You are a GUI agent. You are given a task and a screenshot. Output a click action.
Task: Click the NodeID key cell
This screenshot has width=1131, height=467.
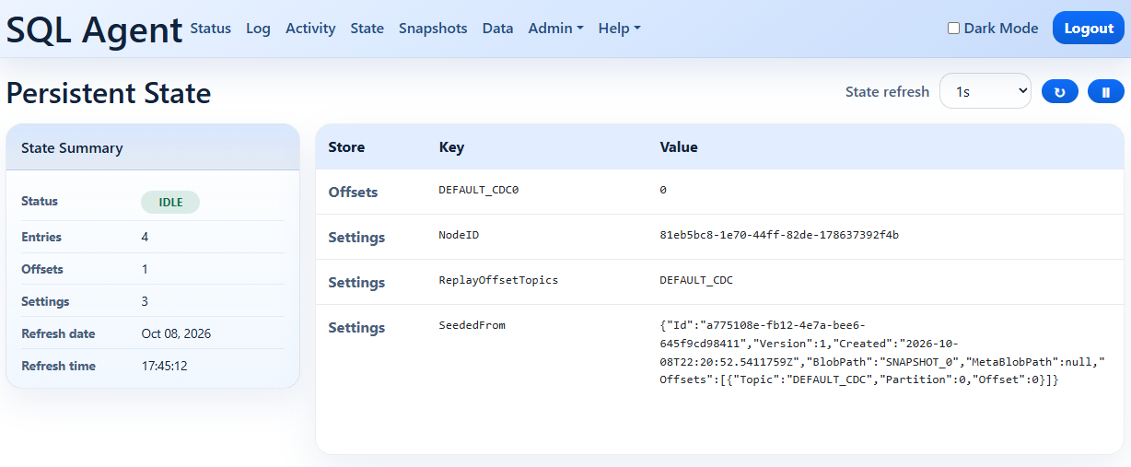(459, 235)
